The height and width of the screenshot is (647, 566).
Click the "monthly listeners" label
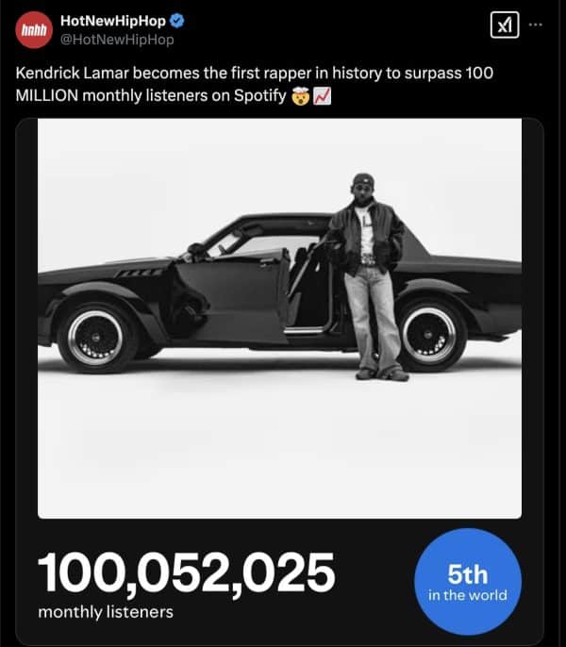pos(106,612)
